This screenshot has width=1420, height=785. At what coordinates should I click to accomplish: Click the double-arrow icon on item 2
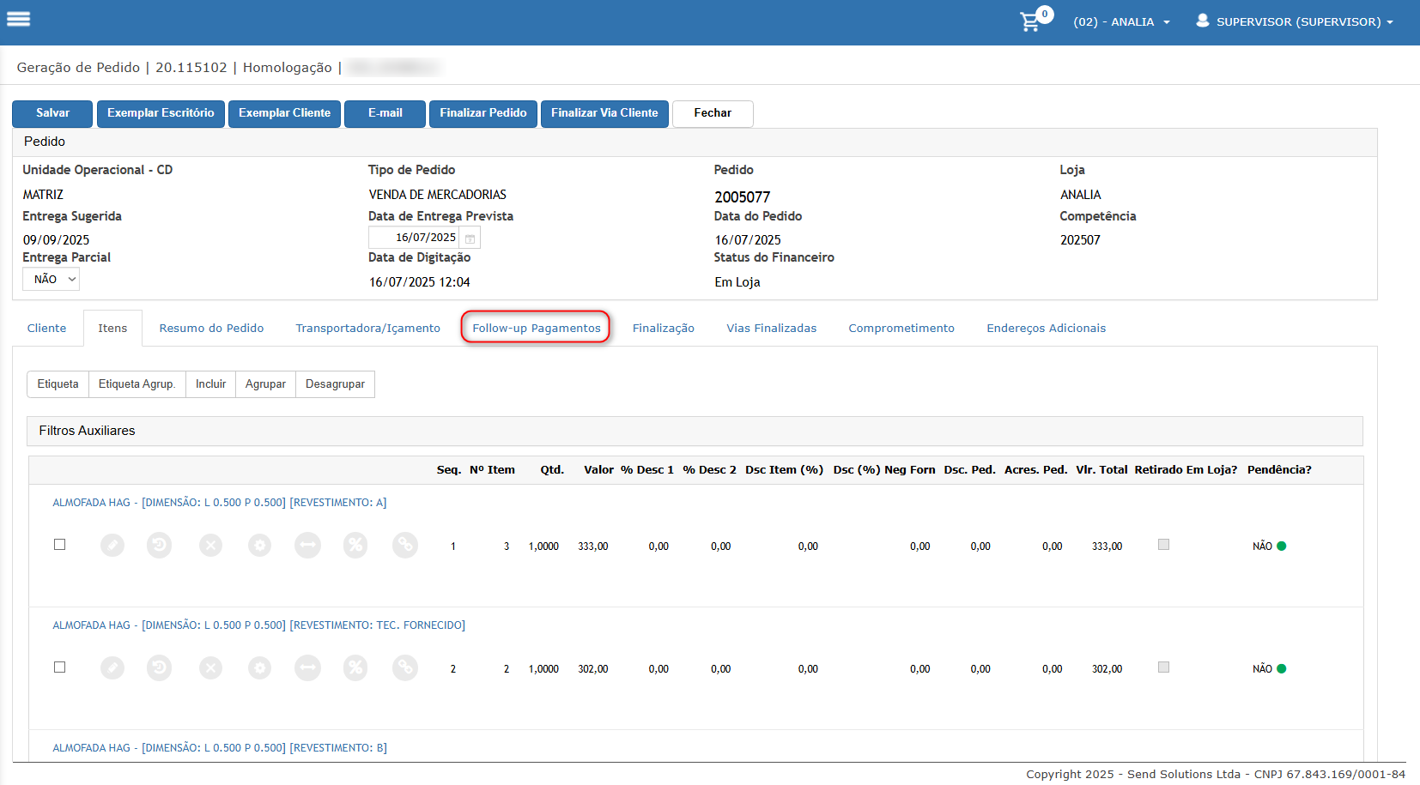307,667
